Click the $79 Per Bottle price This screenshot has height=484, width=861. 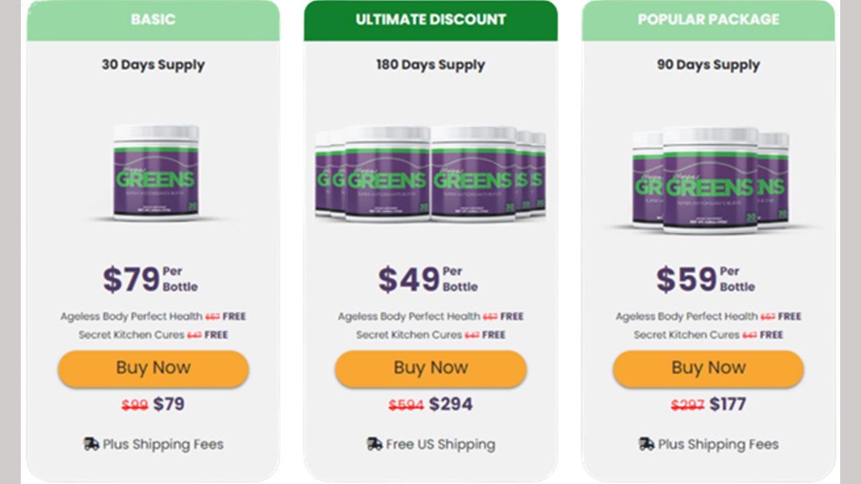150,279
